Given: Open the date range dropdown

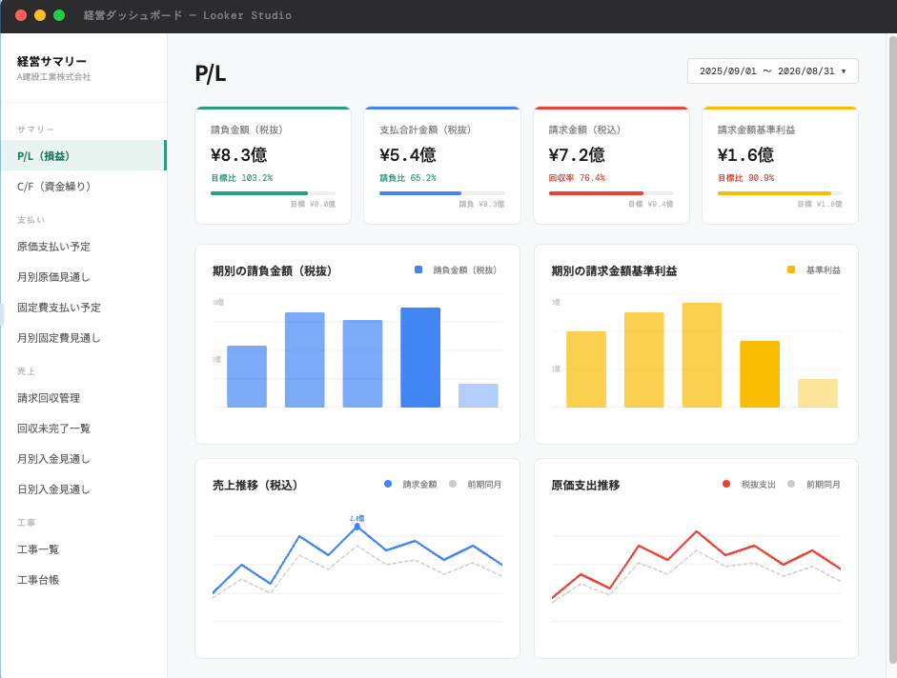Looking at the screenshot, I should 772,71.
